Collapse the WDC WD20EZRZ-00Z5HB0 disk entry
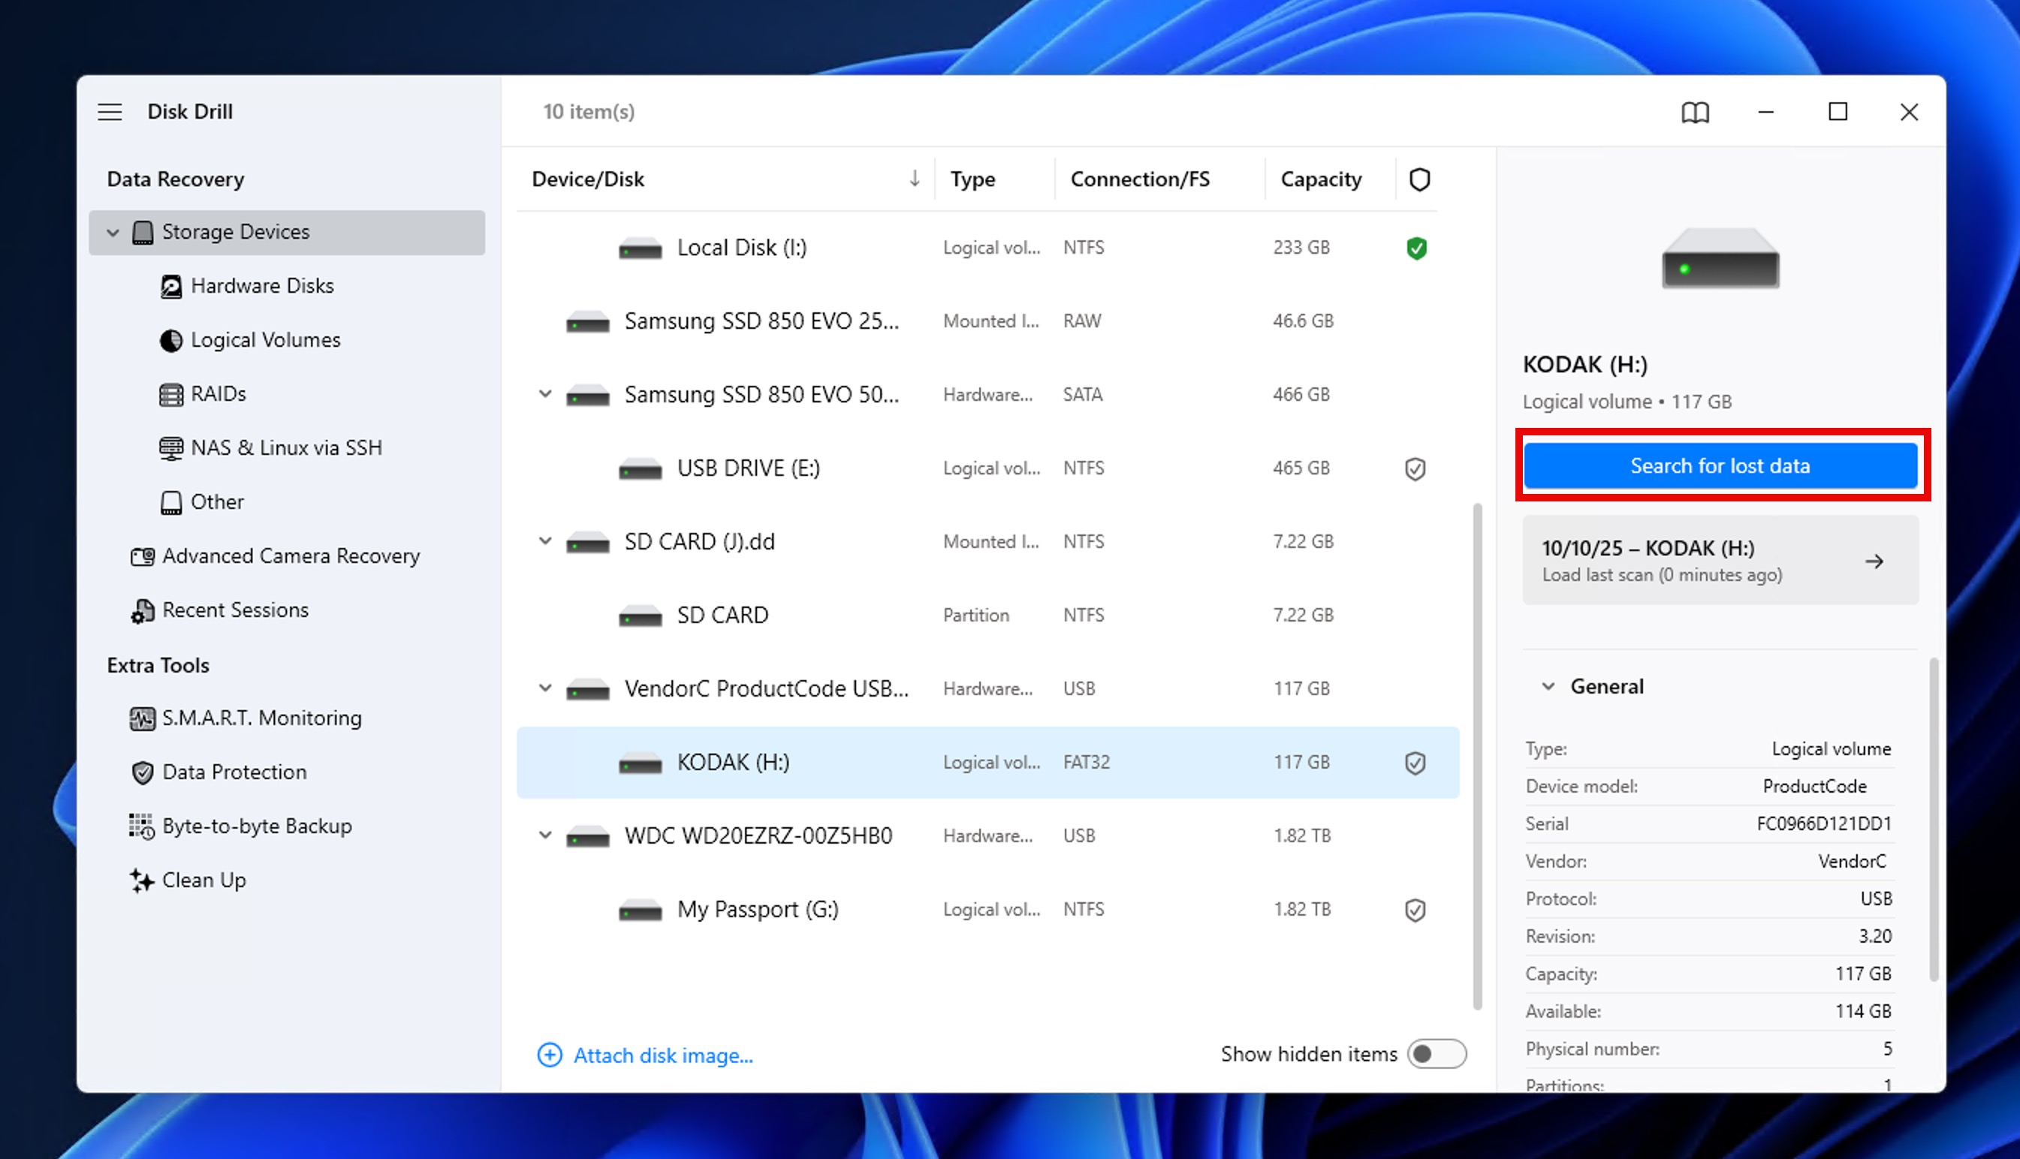The height and width of the screenshot is (1159, 2020). (544, 835)
